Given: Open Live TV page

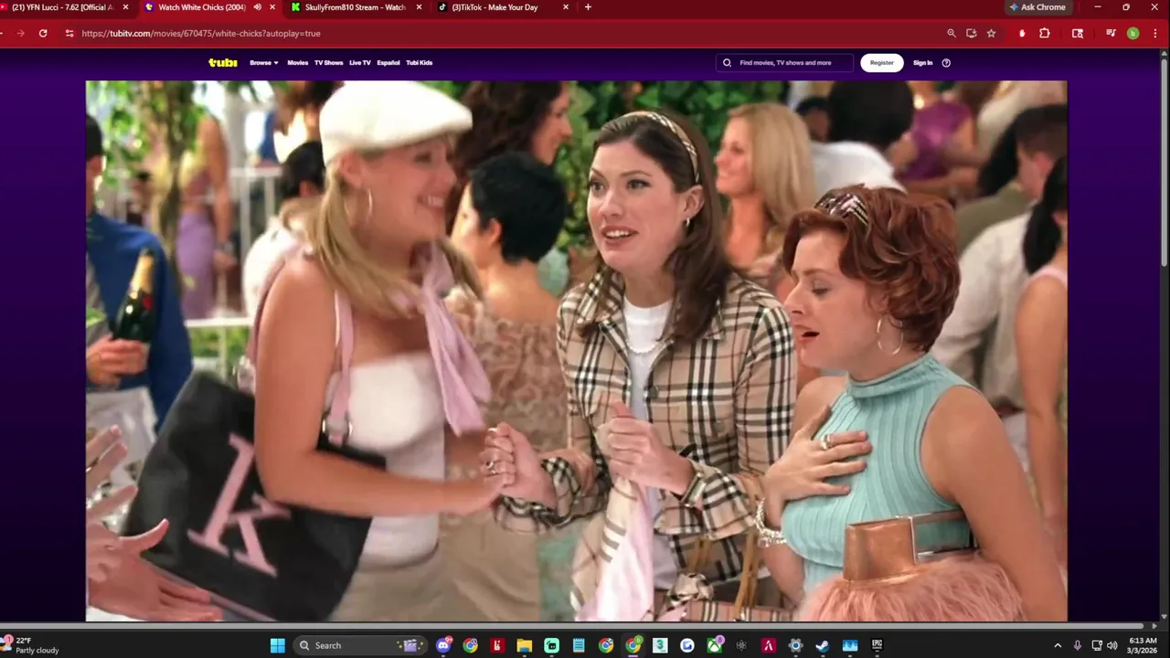Looking at the screenshot, I should pos(360,63).
